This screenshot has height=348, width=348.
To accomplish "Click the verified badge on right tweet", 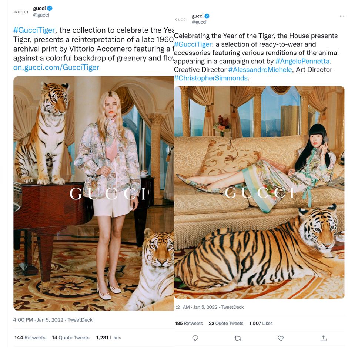I will 207,16.
